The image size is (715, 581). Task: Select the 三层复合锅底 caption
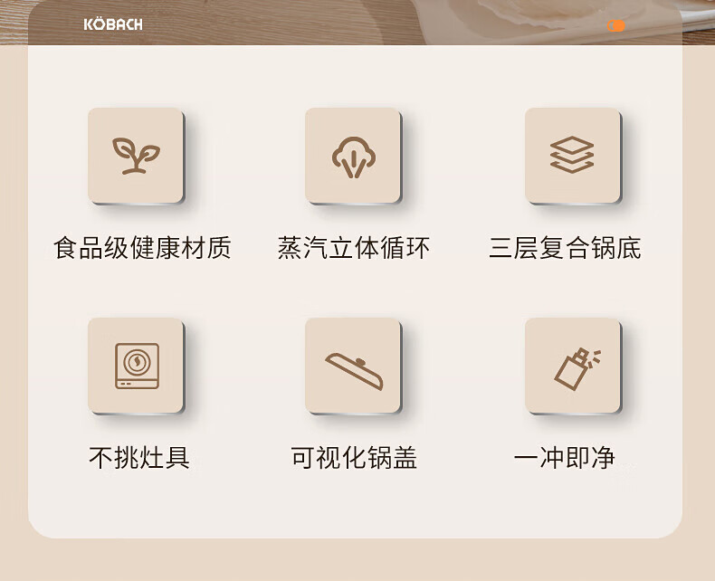click(565, 248)
